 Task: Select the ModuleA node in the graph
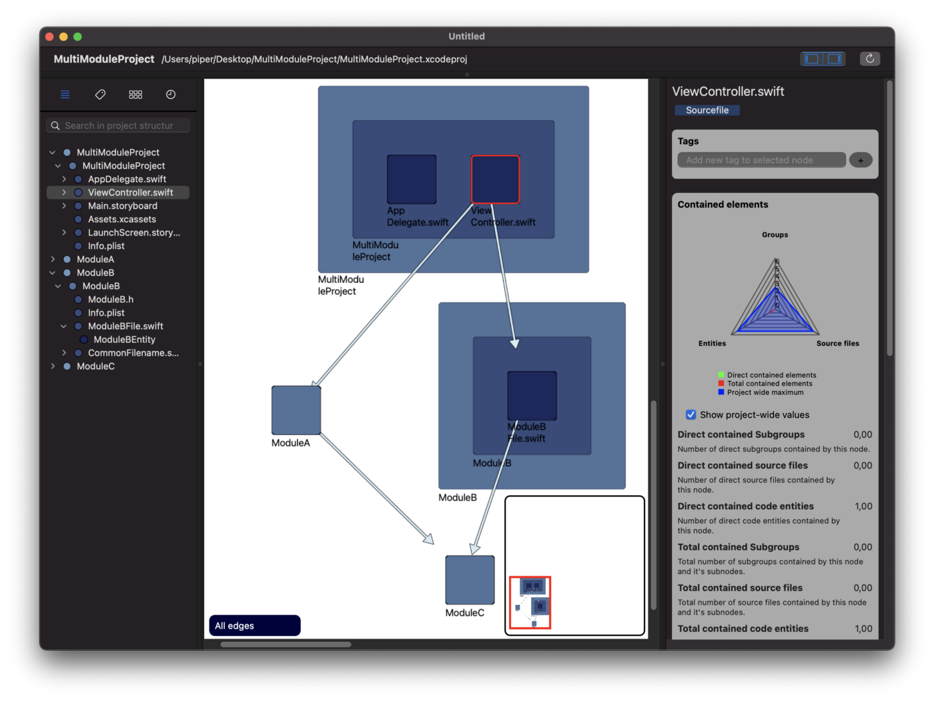(296, 410)
